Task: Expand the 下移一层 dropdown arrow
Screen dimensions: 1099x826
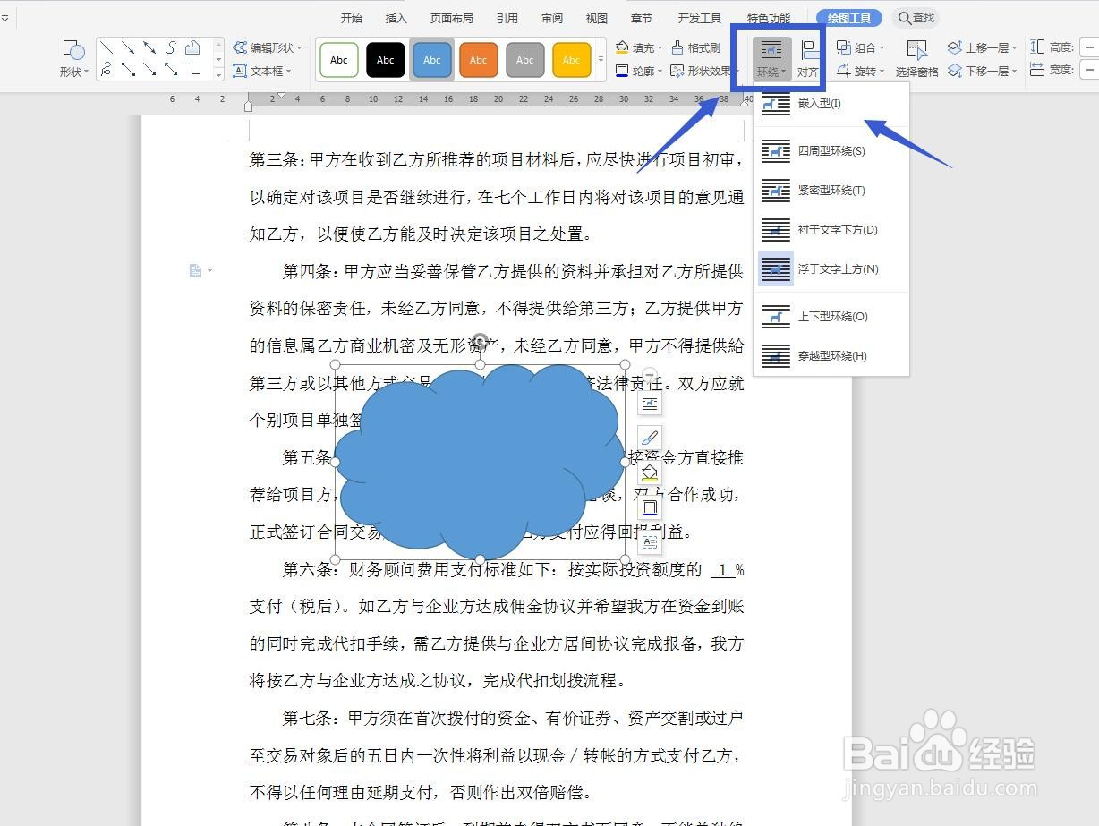Action: click(x=1015, y=72)
